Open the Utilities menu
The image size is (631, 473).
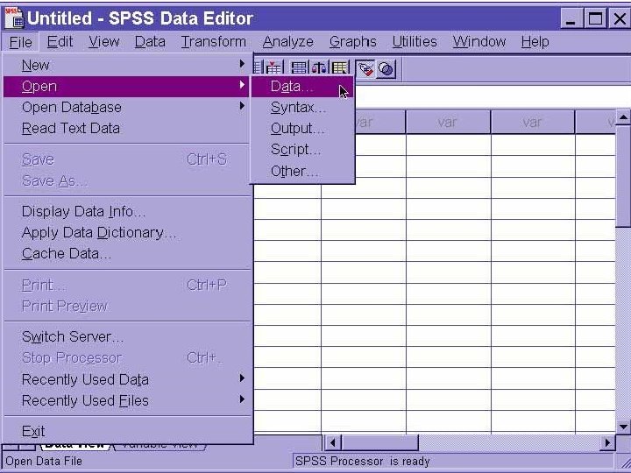pos(415,42)
